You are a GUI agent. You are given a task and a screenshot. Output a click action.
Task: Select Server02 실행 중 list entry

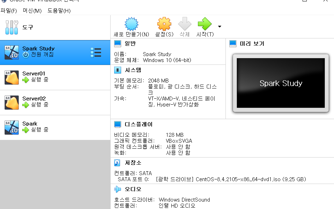tap(55, 103)
